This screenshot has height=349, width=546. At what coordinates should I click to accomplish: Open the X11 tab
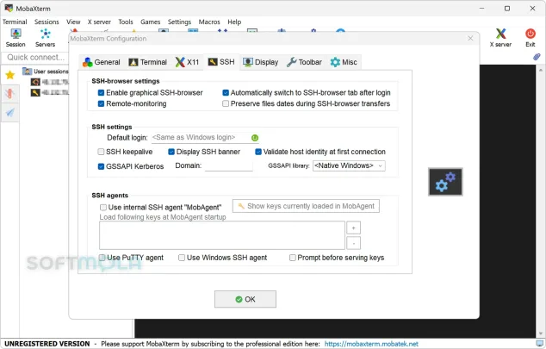click(188, 62)
